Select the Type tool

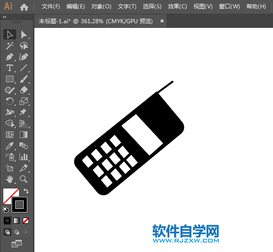[10, 68]
